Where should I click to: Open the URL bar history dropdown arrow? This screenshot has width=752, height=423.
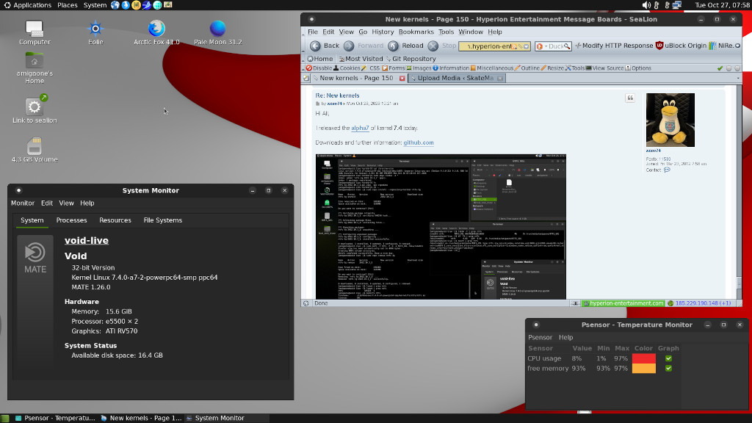[x=526, y=46]
